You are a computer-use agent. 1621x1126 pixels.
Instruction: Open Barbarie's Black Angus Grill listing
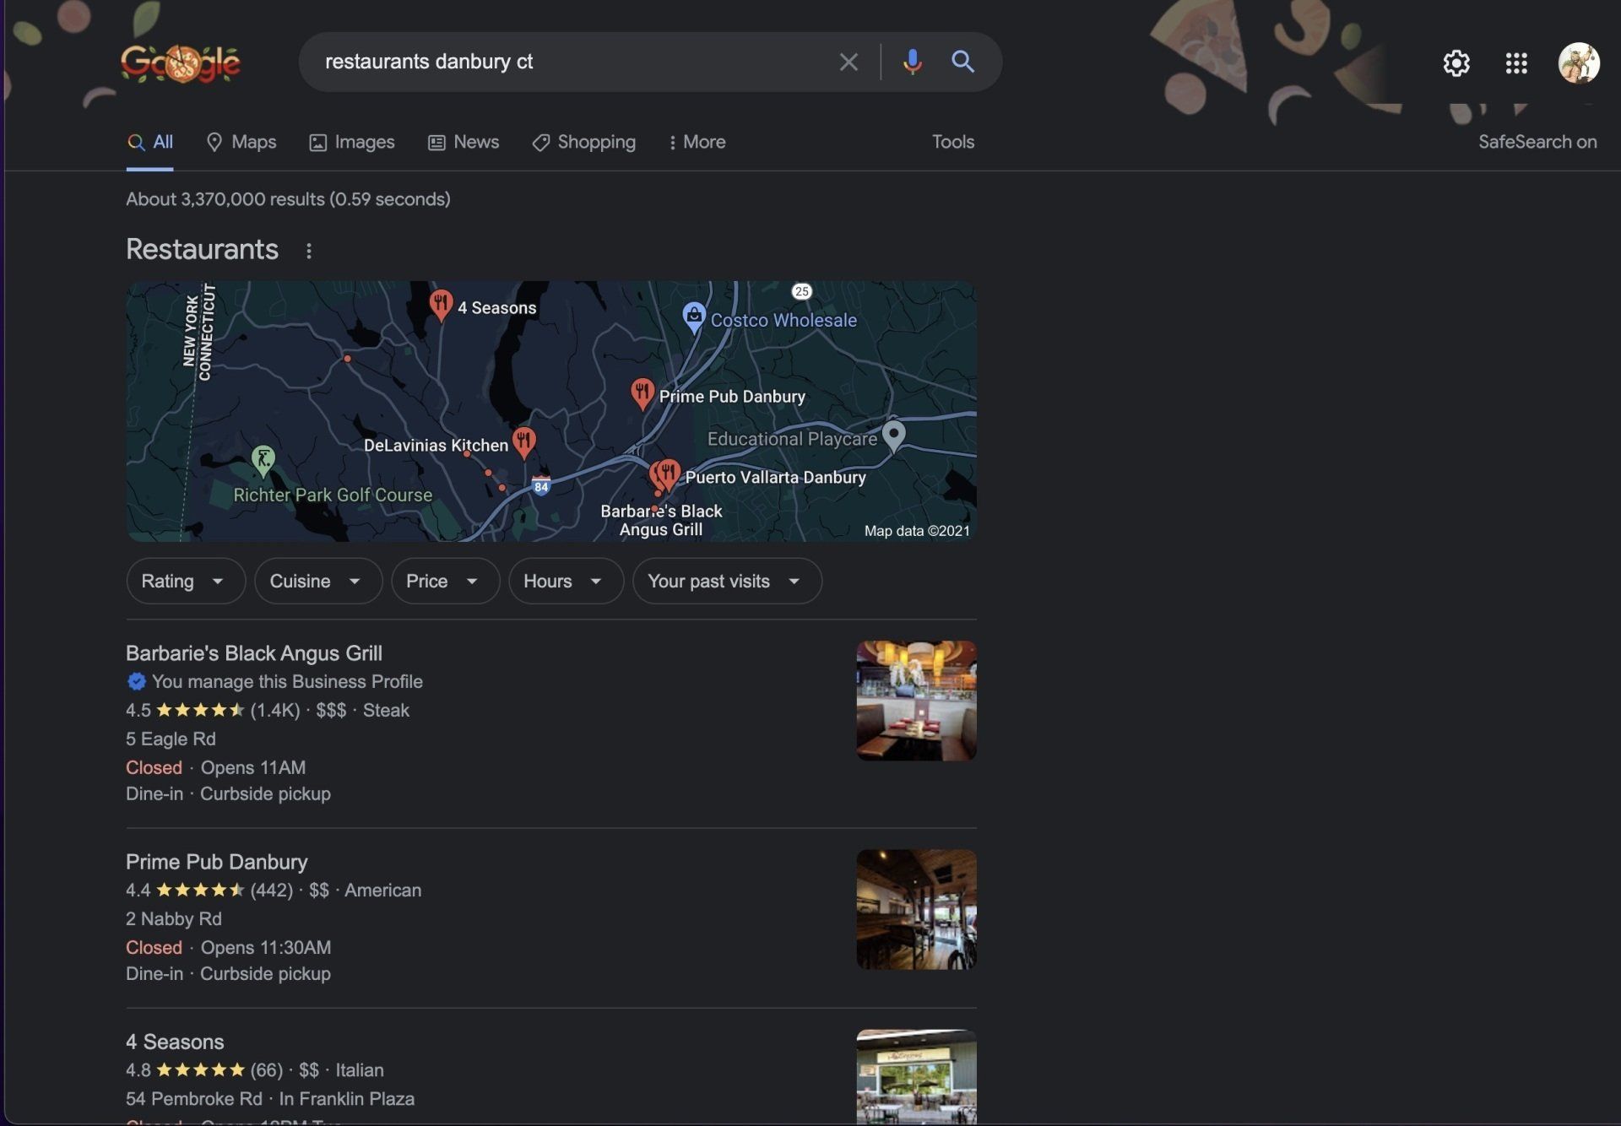(254, 653)
